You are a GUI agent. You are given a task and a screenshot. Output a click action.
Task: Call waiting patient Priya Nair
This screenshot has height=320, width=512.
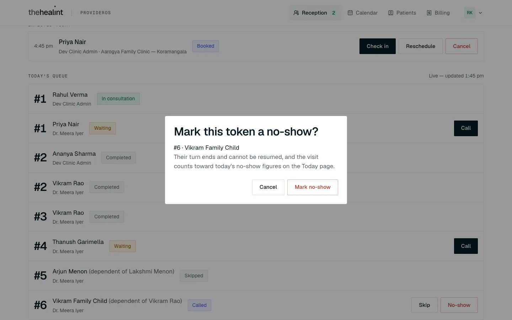coord(466,128)
